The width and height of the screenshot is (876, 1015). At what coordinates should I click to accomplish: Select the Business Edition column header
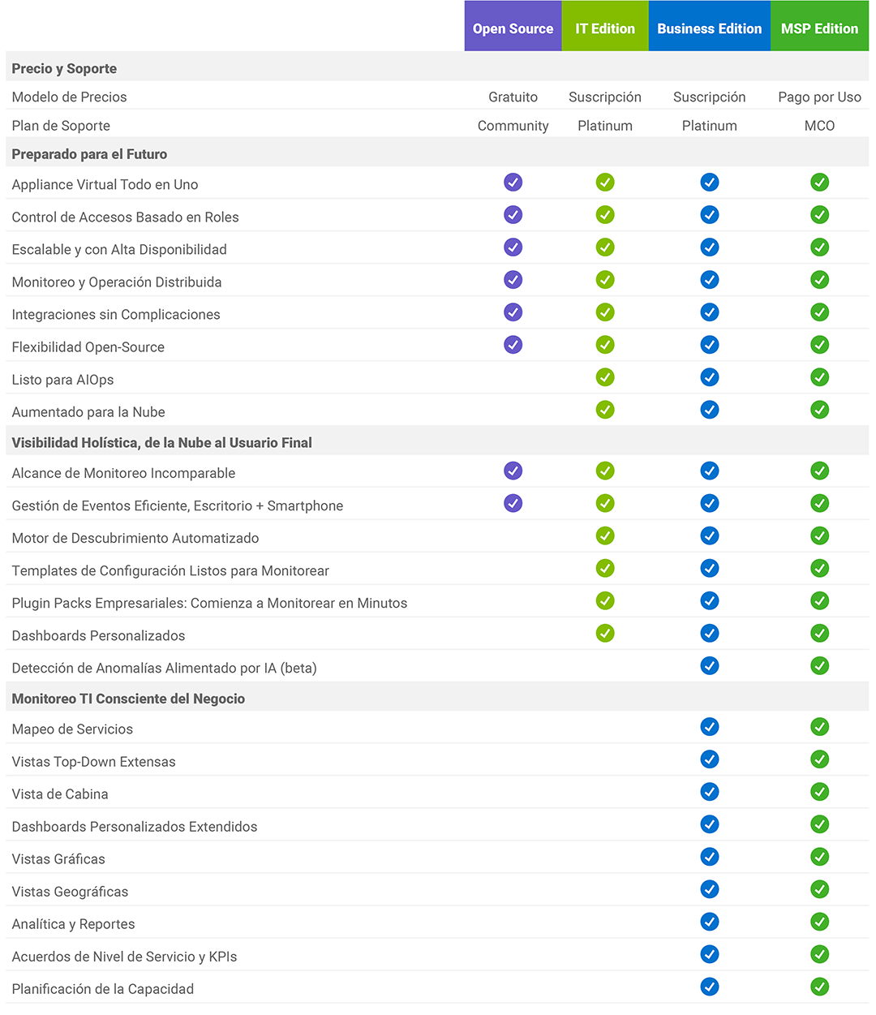(710, 26)
